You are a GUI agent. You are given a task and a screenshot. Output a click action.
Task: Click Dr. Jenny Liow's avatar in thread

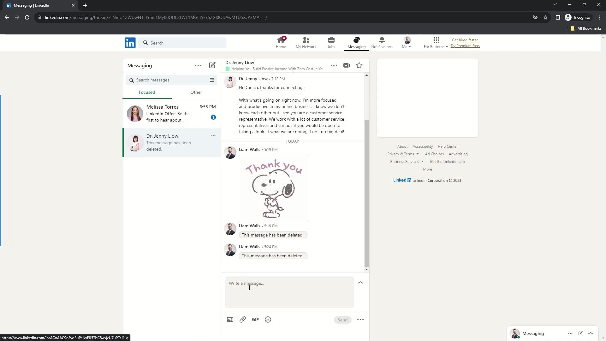(x=230, y=82)
